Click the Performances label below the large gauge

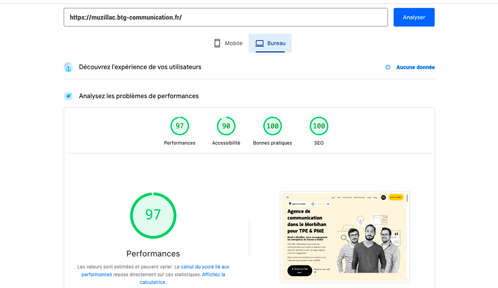click(x=153, y=253)
